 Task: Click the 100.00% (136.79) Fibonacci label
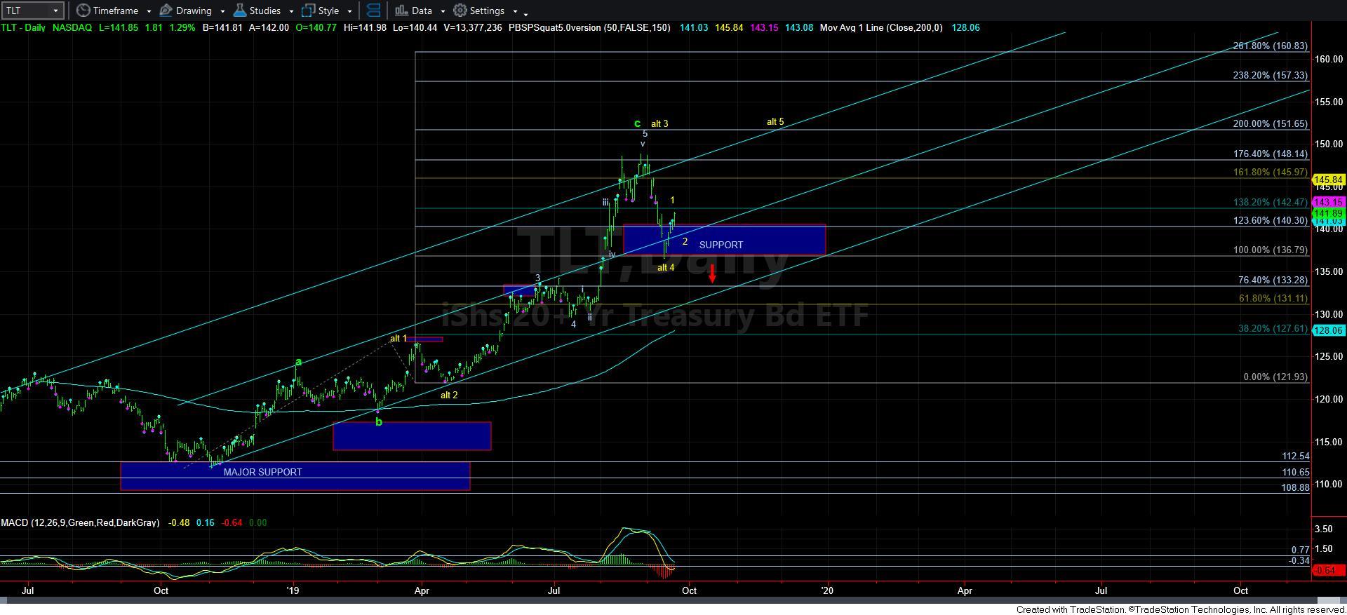[1270, 250]
